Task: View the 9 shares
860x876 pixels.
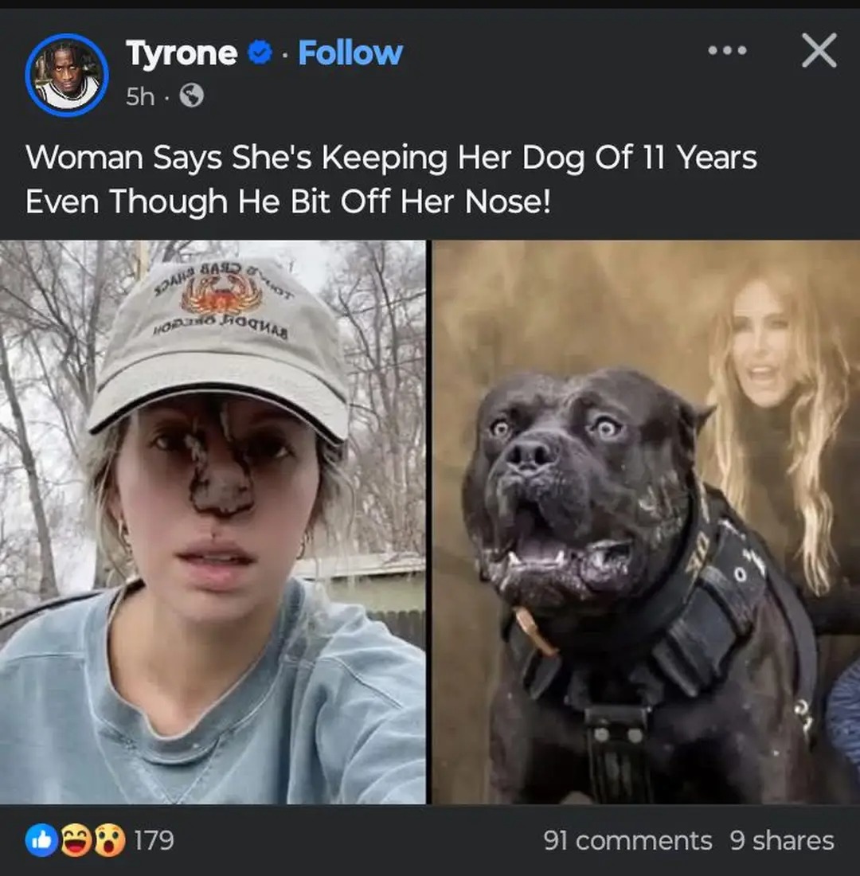Action: tap(782, 841)
